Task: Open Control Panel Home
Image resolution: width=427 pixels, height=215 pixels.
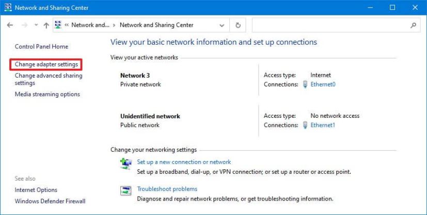Action: 41,47
